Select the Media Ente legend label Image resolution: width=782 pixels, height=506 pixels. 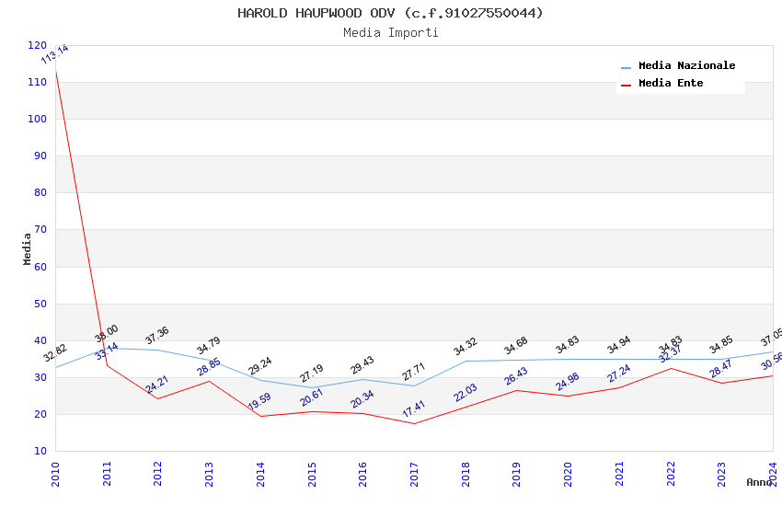click(671, 83)
